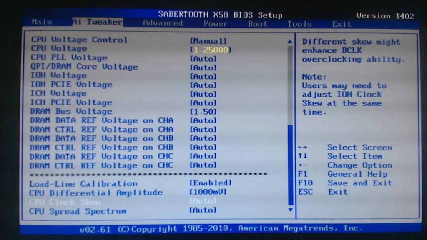Open the Main tab
Viewport: 427px width, 240px height.
[42, 22]
